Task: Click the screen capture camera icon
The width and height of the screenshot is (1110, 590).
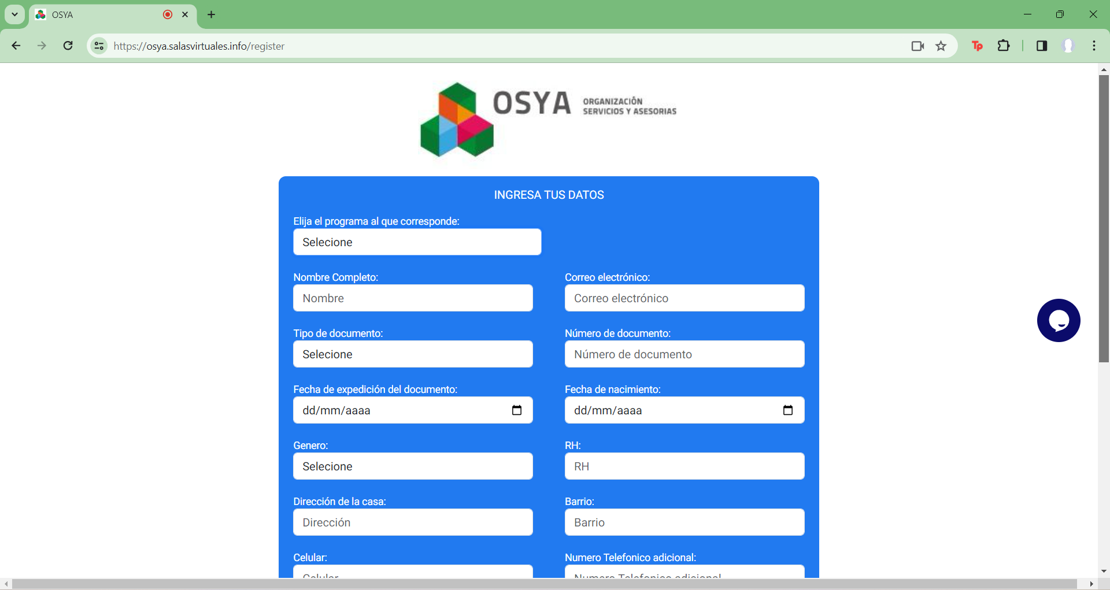Action: pos(917,46)
